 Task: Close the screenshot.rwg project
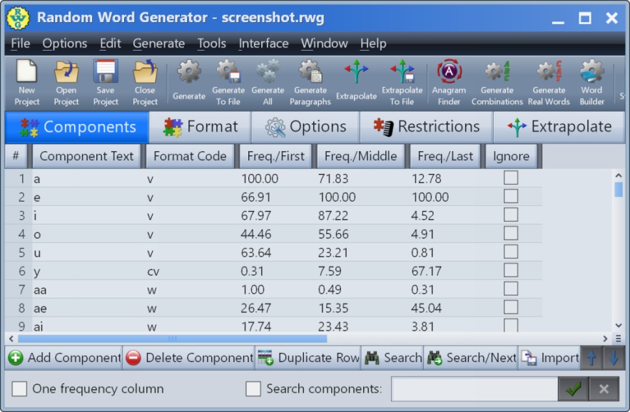[144, 82]
